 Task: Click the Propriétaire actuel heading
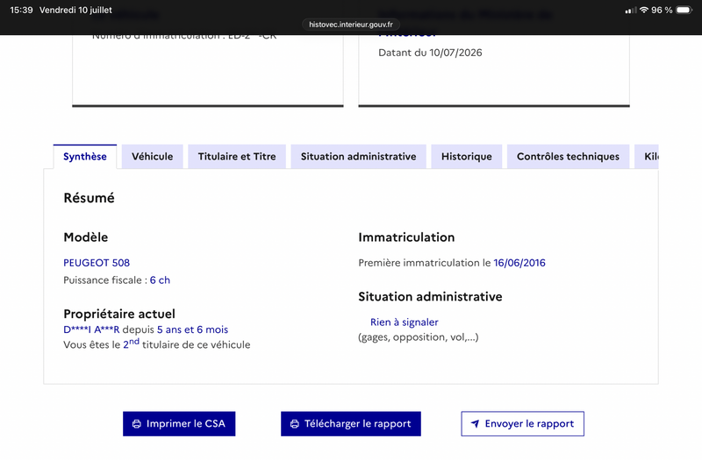click(119, 314)
